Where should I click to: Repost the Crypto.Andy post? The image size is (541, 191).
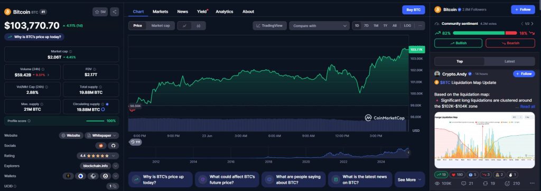click(489, 184)
